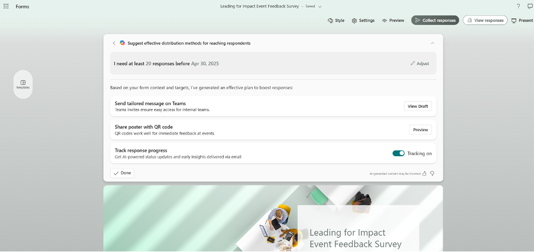Click Preview for QR code poster
Viewport: 534px width, 252px height.
point(420,130)
